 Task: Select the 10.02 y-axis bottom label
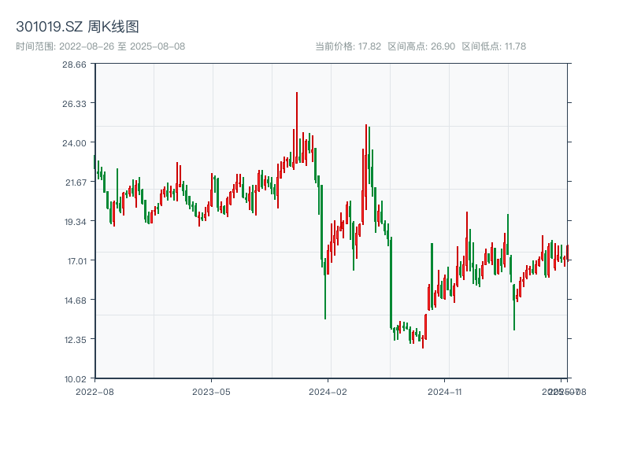pyautogui.click(x=74, y=379)
